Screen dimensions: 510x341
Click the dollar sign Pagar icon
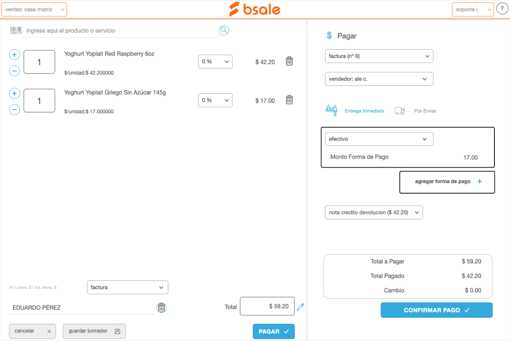click(329, 35)
